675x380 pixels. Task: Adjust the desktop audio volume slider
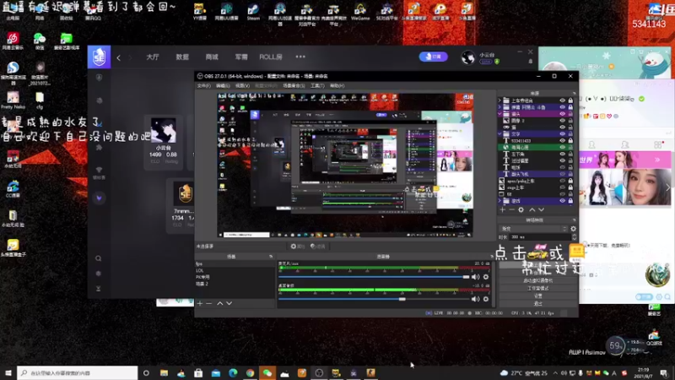coord(374,299)
